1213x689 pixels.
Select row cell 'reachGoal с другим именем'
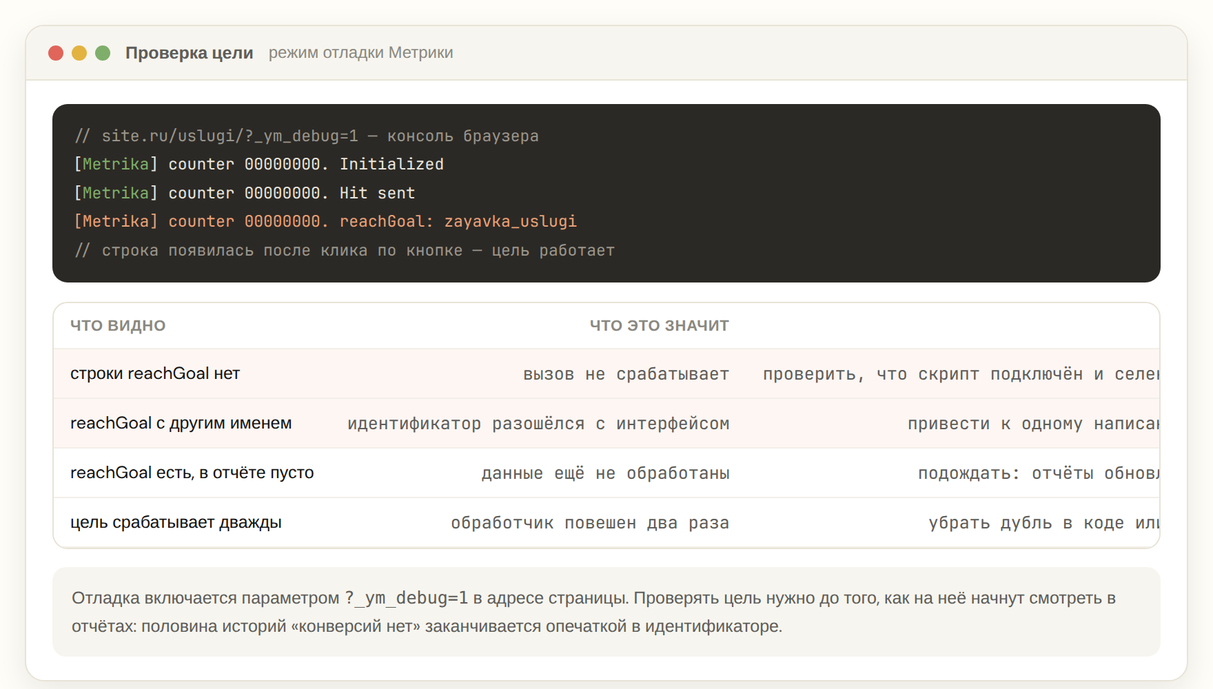pos(181,423)
